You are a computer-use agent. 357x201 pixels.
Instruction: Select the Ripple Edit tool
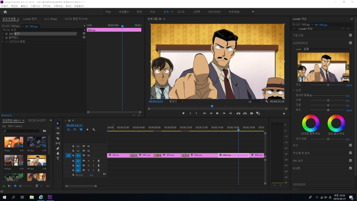pos(58,133)
